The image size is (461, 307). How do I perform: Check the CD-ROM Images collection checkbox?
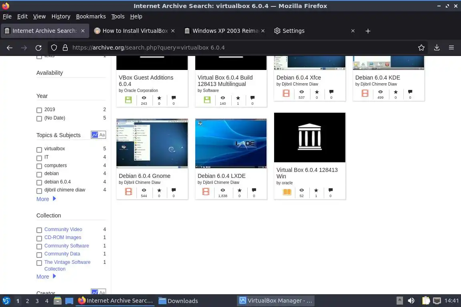pos(39,238)
